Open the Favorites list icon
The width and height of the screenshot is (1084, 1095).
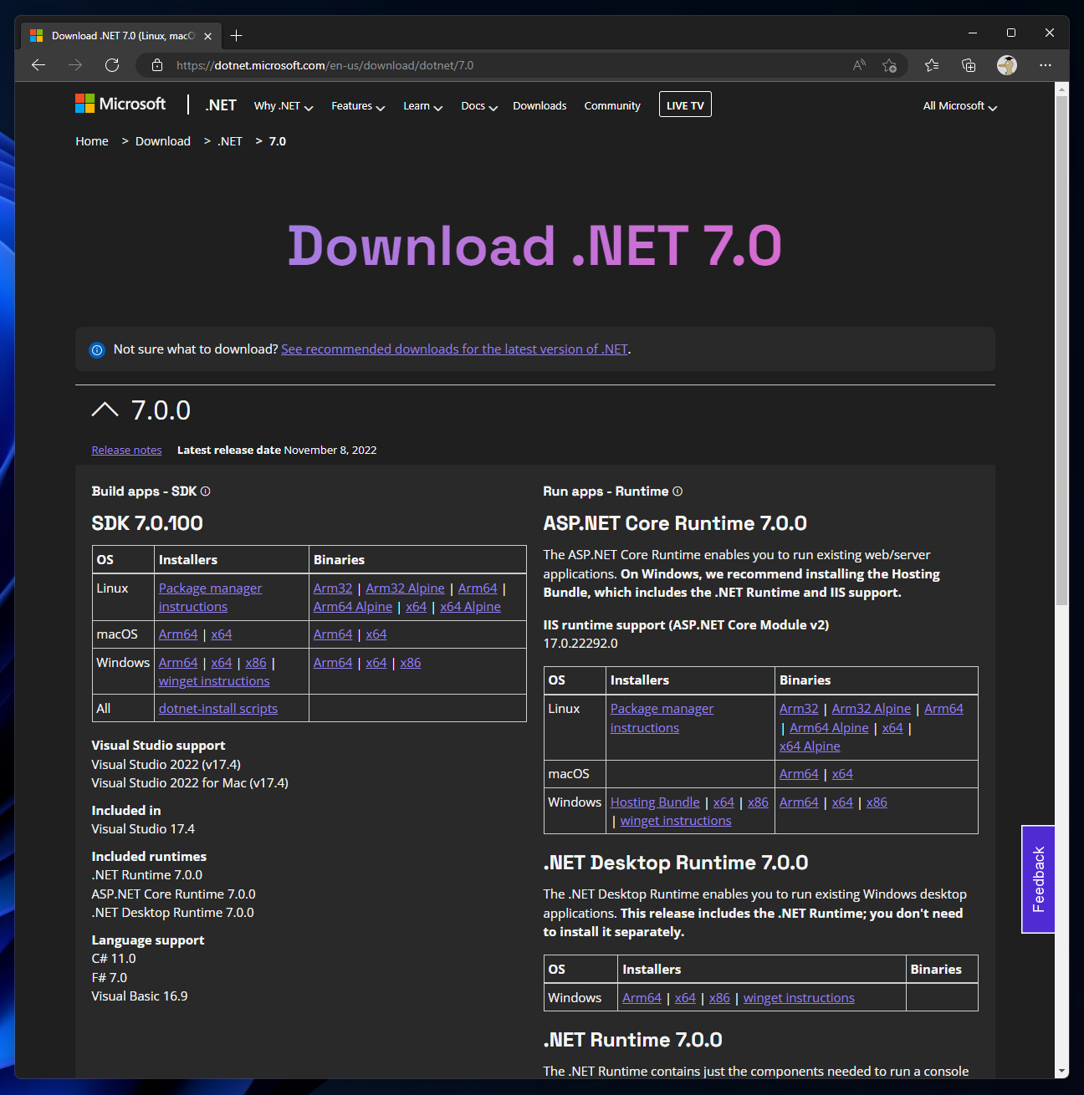click(x=932, y=65)
